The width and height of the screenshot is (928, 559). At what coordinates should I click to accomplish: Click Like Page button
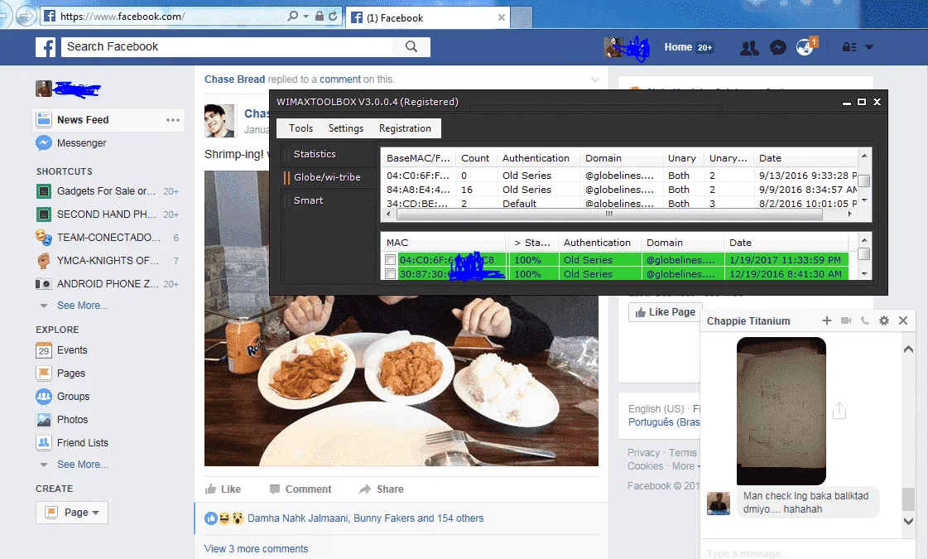click(x=666, y=312)
